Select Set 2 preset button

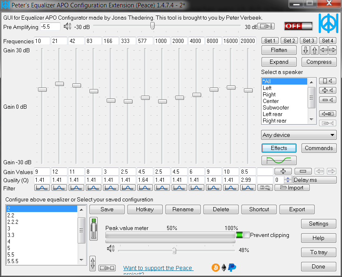tap(289, 40)
